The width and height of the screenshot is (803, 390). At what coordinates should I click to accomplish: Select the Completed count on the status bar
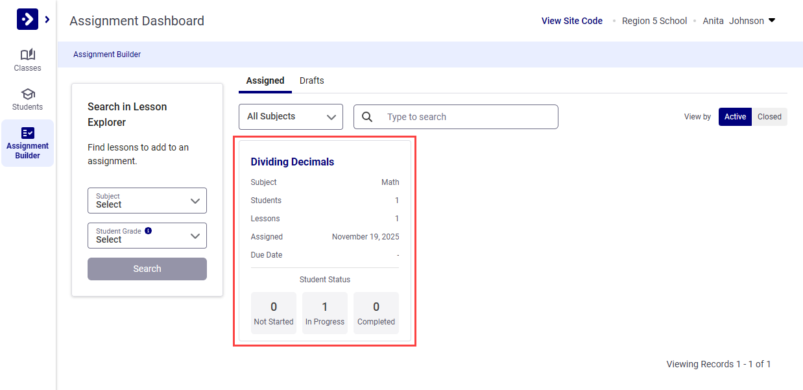coord(376,313)
